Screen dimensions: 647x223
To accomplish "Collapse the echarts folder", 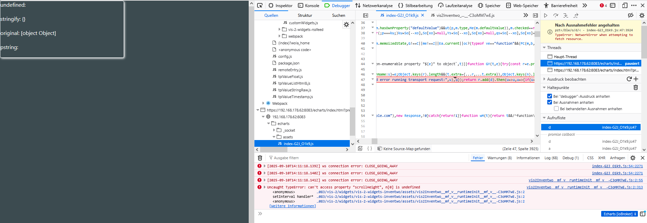I will tap(269, 124).
